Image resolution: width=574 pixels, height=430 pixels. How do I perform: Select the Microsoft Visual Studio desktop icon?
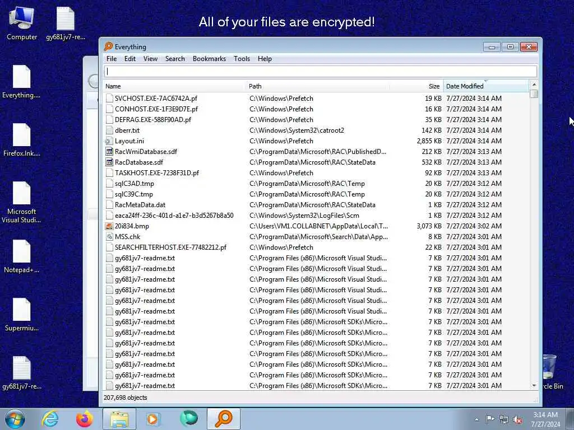[x=21, y=202]
